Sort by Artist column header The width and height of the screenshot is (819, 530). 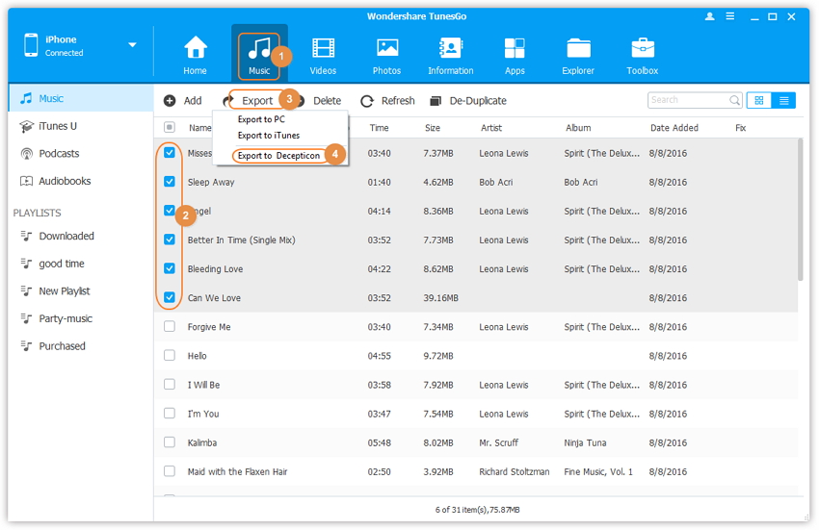[491, 128]
